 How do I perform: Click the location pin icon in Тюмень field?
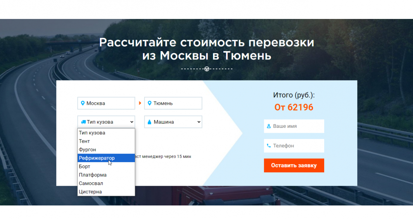point(150,104)
